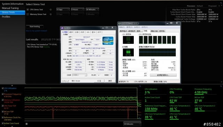Open the Memory test 0 Days dropdown

click(63, 14)
